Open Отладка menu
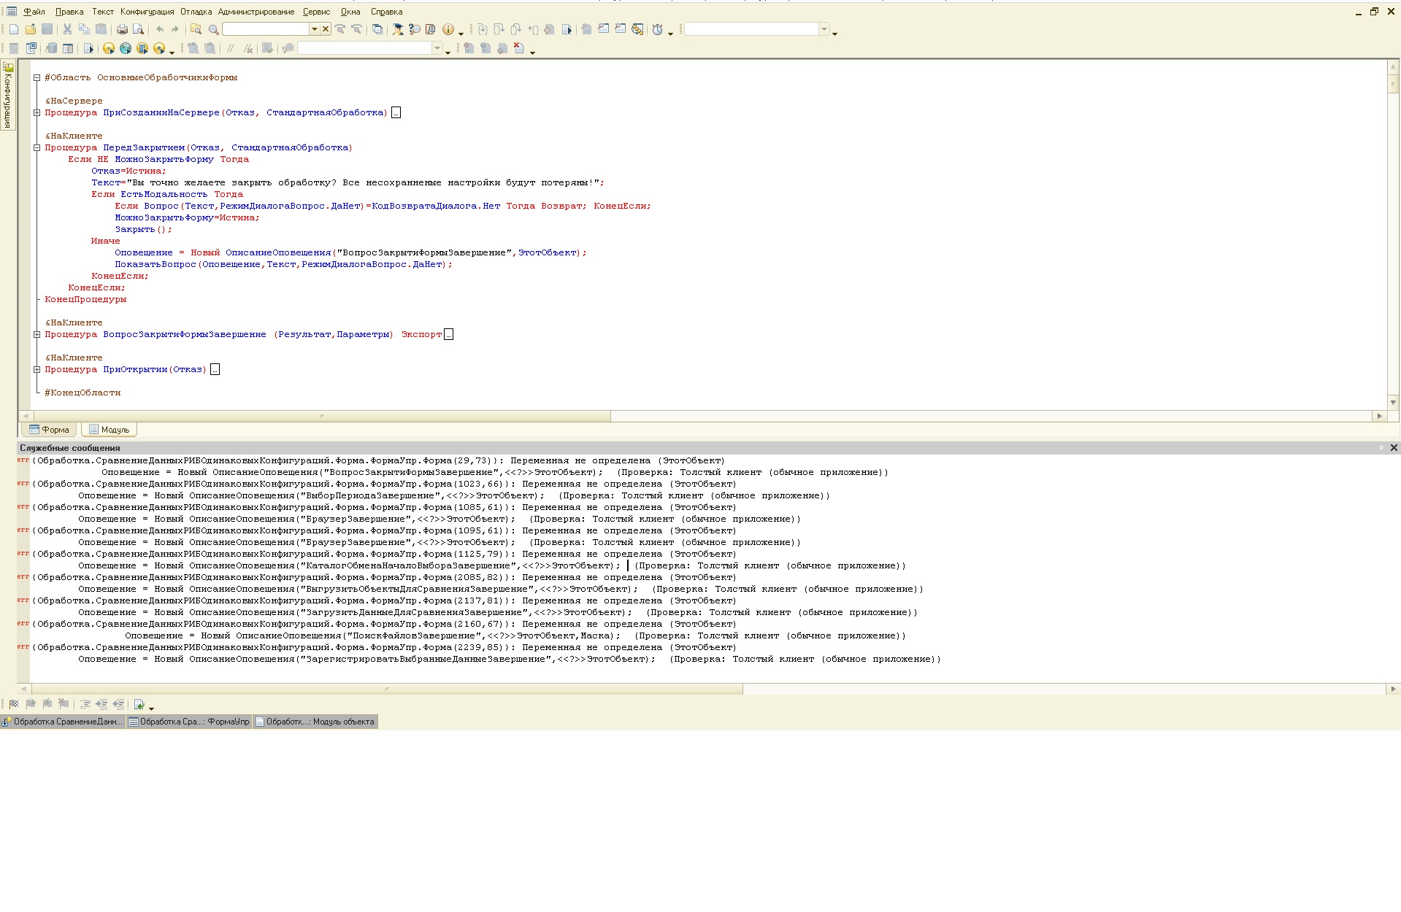This screenshot has height=912, width=1401. (x=196, y=12)
